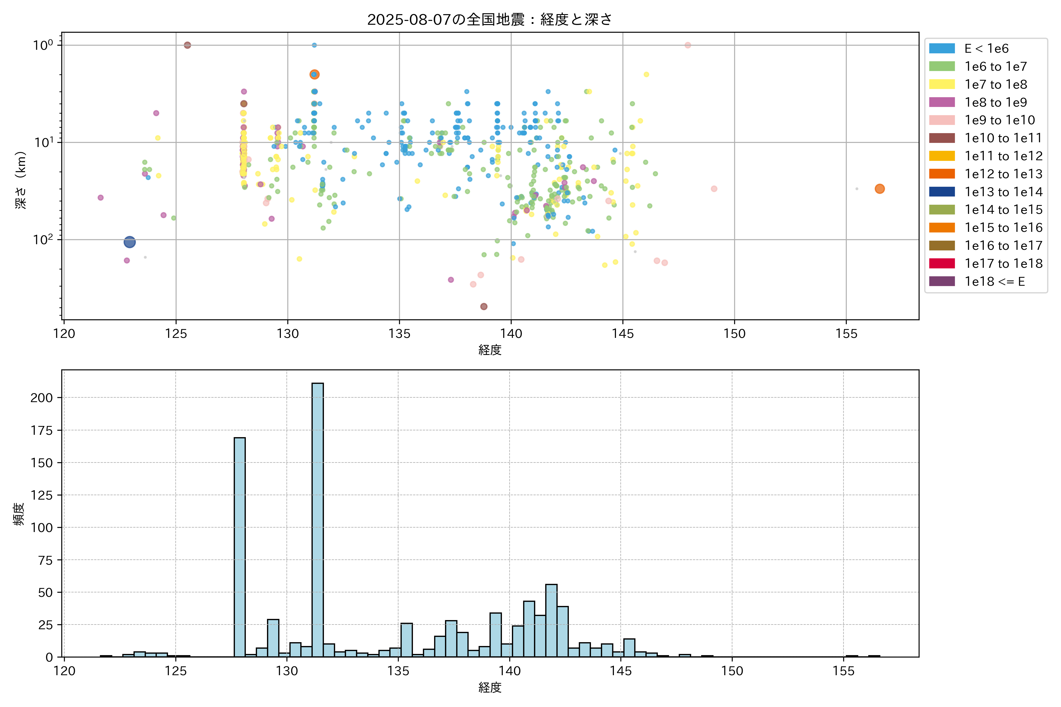Click the red 1e17 to 1e18 swatch
1061x707 pixels.
(942, 264)
